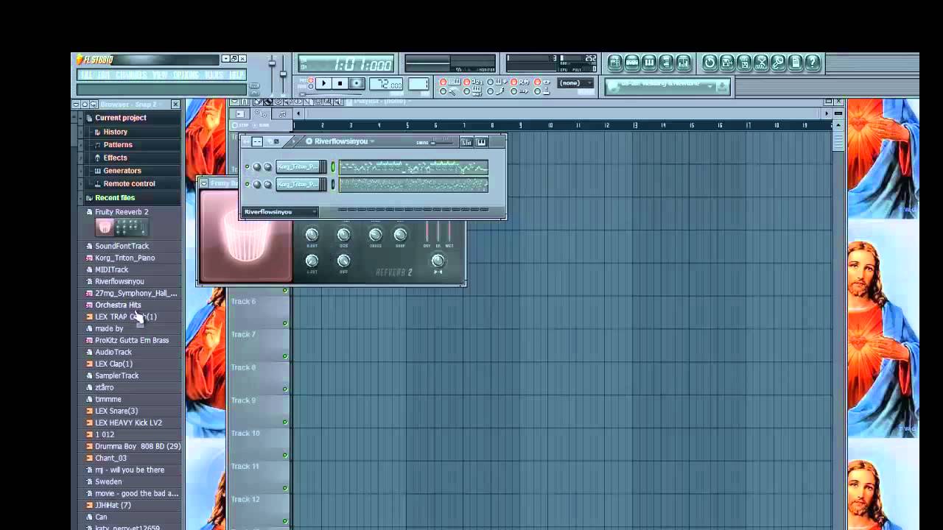Viewport: 943px width, 530px height.
Task: Open the VIEW menu
Action: (160, 75)
